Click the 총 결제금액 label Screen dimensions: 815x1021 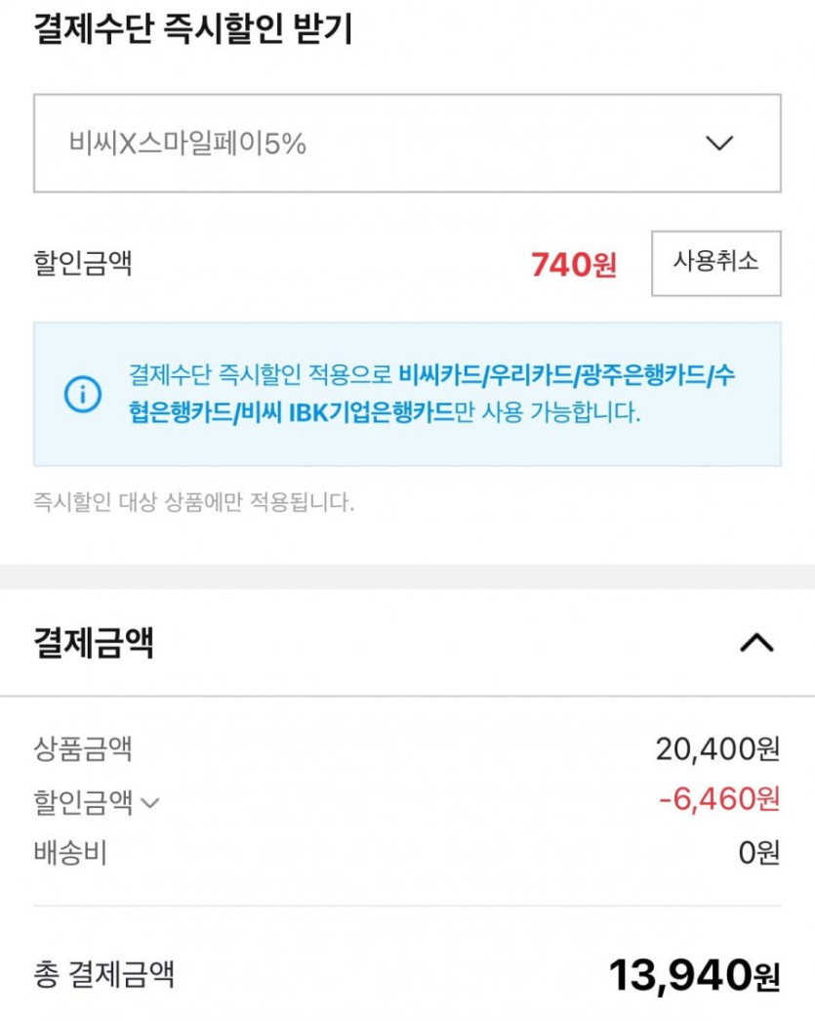click(x=104, y=975)
